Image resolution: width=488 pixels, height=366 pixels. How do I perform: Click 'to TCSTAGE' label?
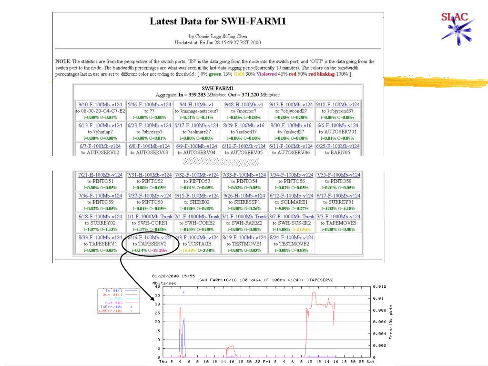pos(197,244)
